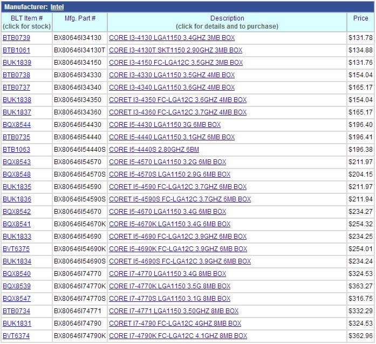View details for CORET I3-4350 FC-LGA12C

[177, 100]
